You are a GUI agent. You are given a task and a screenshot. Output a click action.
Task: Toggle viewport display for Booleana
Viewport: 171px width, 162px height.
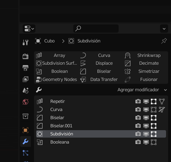[x=146, y=142]
